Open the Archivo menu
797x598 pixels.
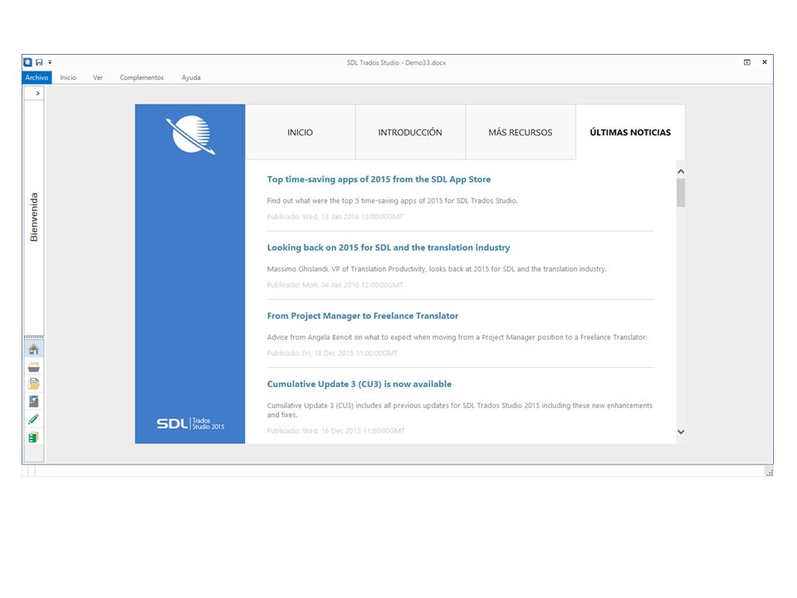tap(37, 77)
